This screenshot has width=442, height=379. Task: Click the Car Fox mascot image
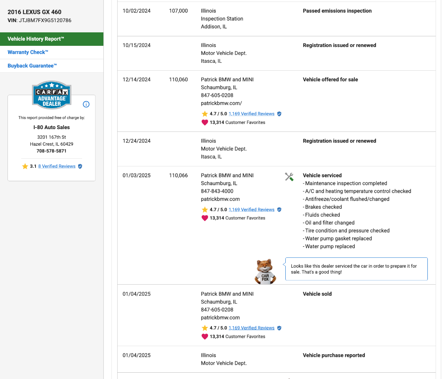tap(265, 272)
